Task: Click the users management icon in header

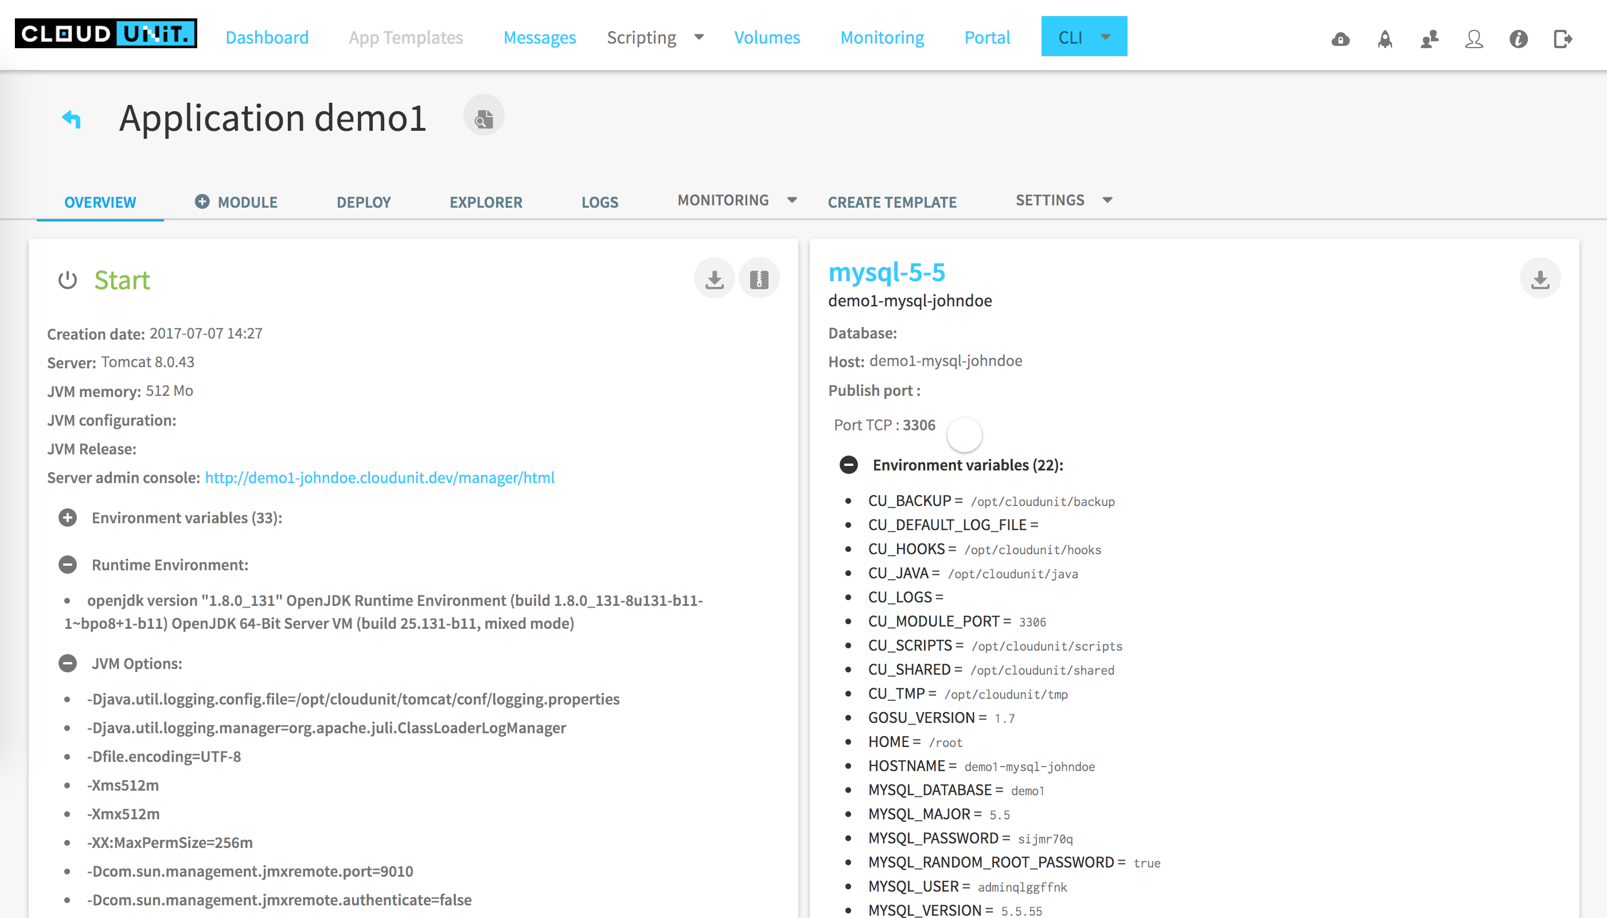Action: click(x=1429, y=39)
